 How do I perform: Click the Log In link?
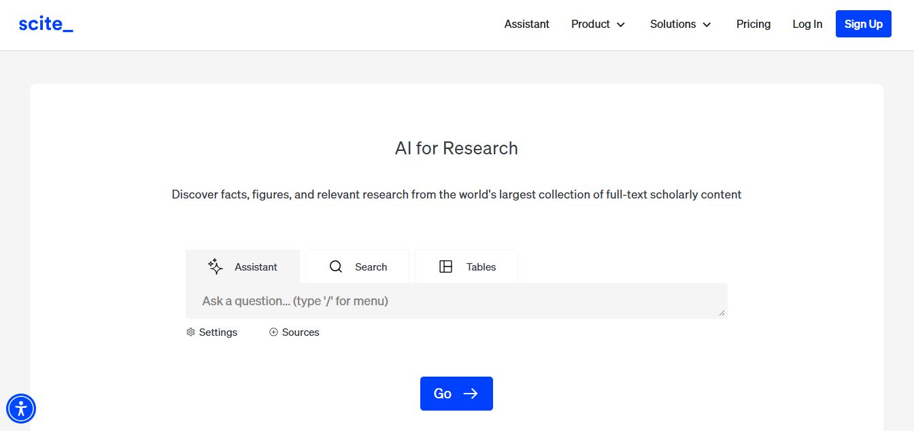click(x=807, y=24)
